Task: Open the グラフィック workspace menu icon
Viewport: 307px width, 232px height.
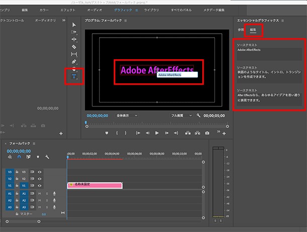Action: 137,10
